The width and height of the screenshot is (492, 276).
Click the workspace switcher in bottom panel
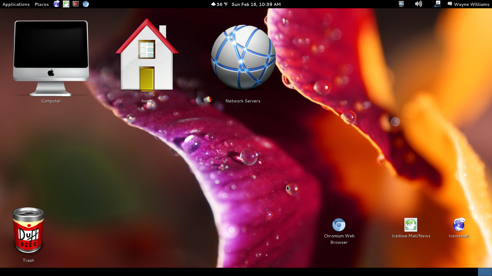[485, 272]
